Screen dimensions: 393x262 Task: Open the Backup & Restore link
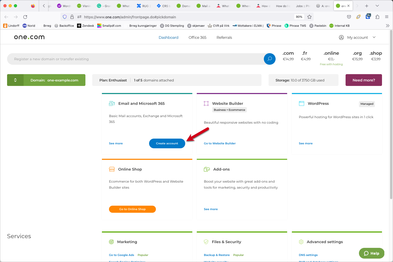(217, 255)
